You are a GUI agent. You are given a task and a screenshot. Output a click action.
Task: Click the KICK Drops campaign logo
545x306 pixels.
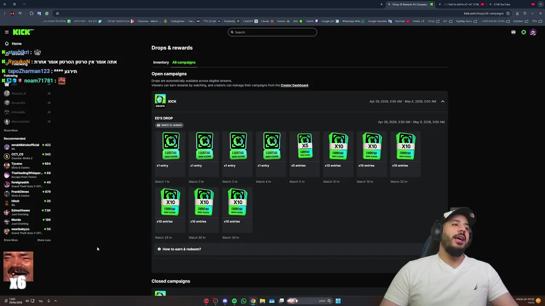point(160,101)
